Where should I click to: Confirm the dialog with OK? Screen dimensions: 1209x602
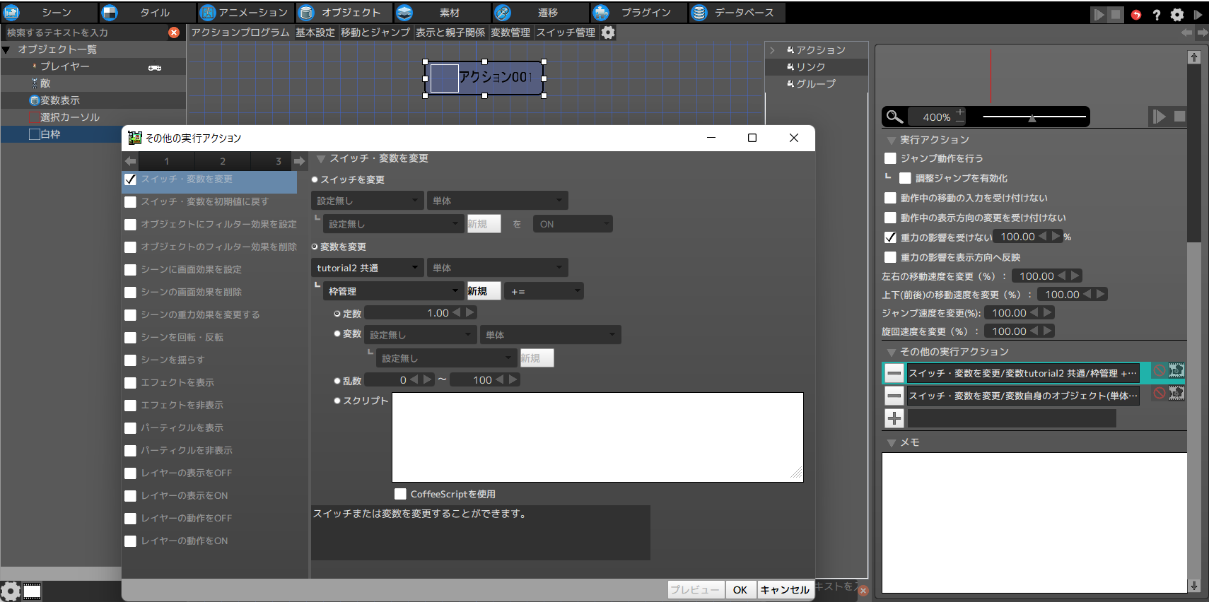click(x=740, y=590)
